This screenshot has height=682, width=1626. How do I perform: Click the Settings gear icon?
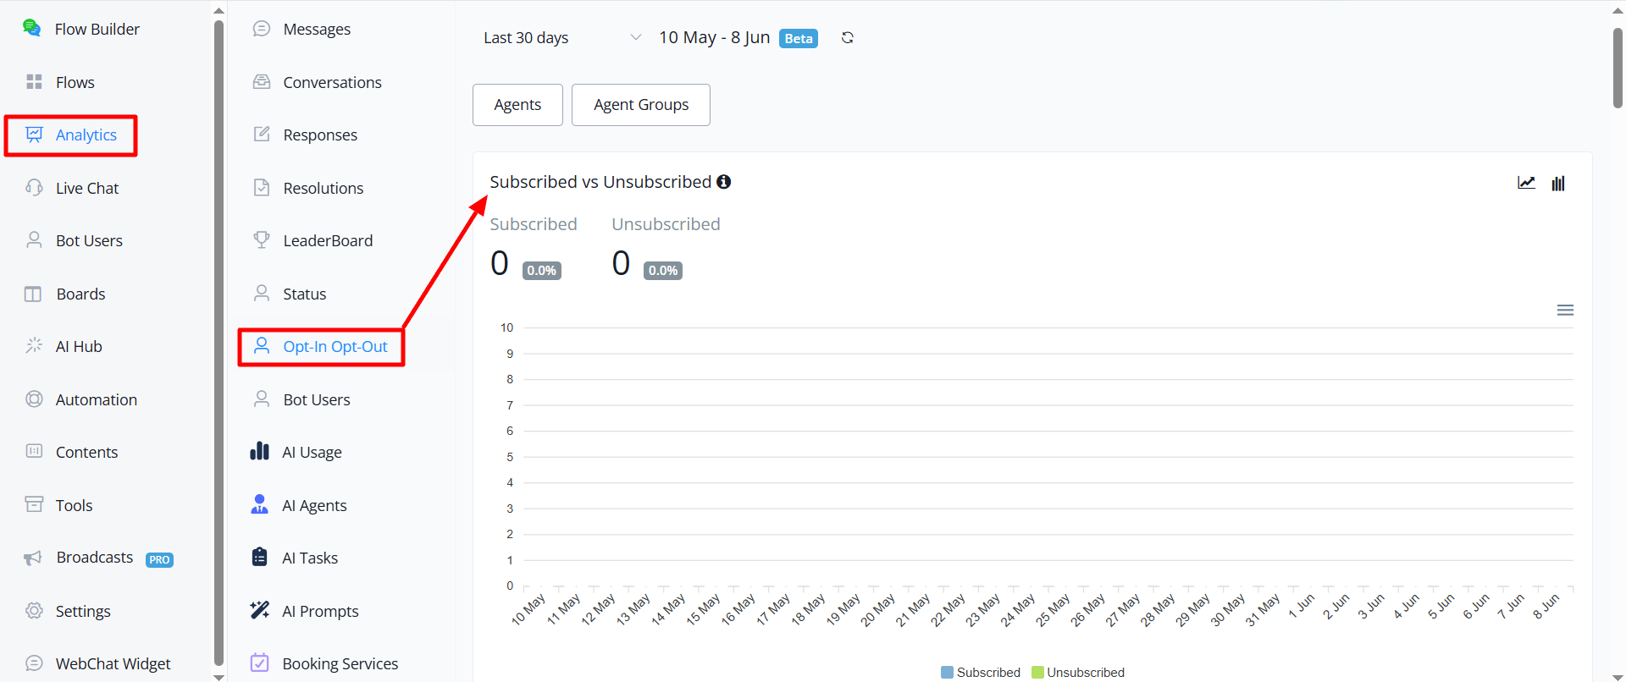pyautogui.click(x=34, y=610)
